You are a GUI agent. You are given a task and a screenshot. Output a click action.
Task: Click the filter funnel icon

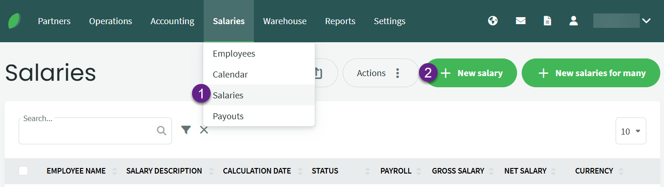pos(186,130)
